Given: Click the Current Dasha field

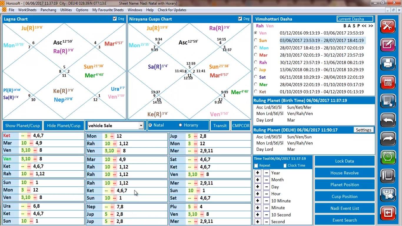Looking at the screenshot, I should 355,19.
